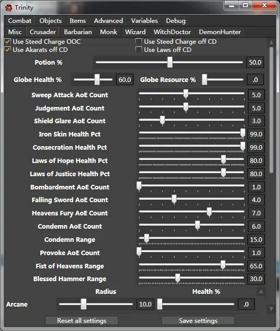Select the Monk class tab

tap(108, 32)
